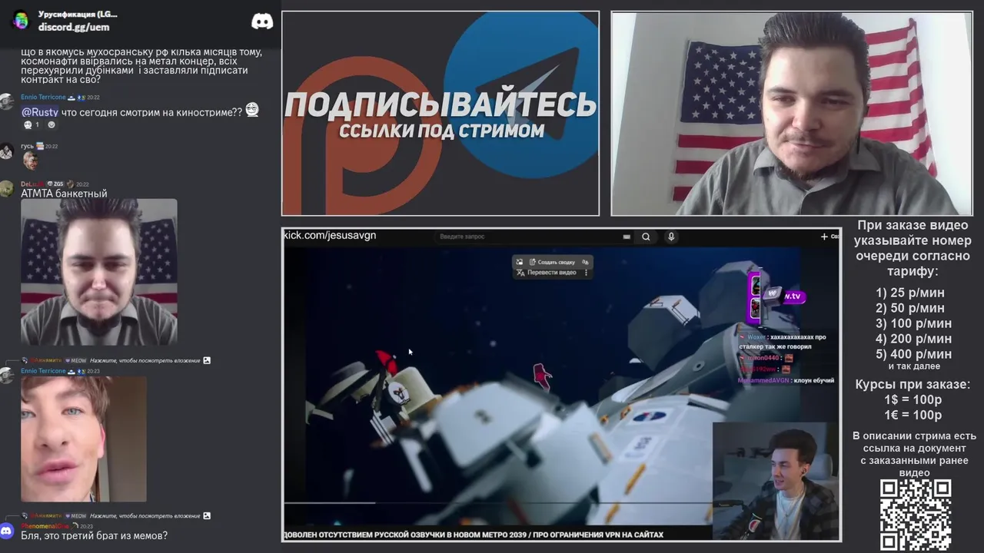Click the emoji sticker posted by гусь
Screen dimensions: 984x553
tap(30, 161)
